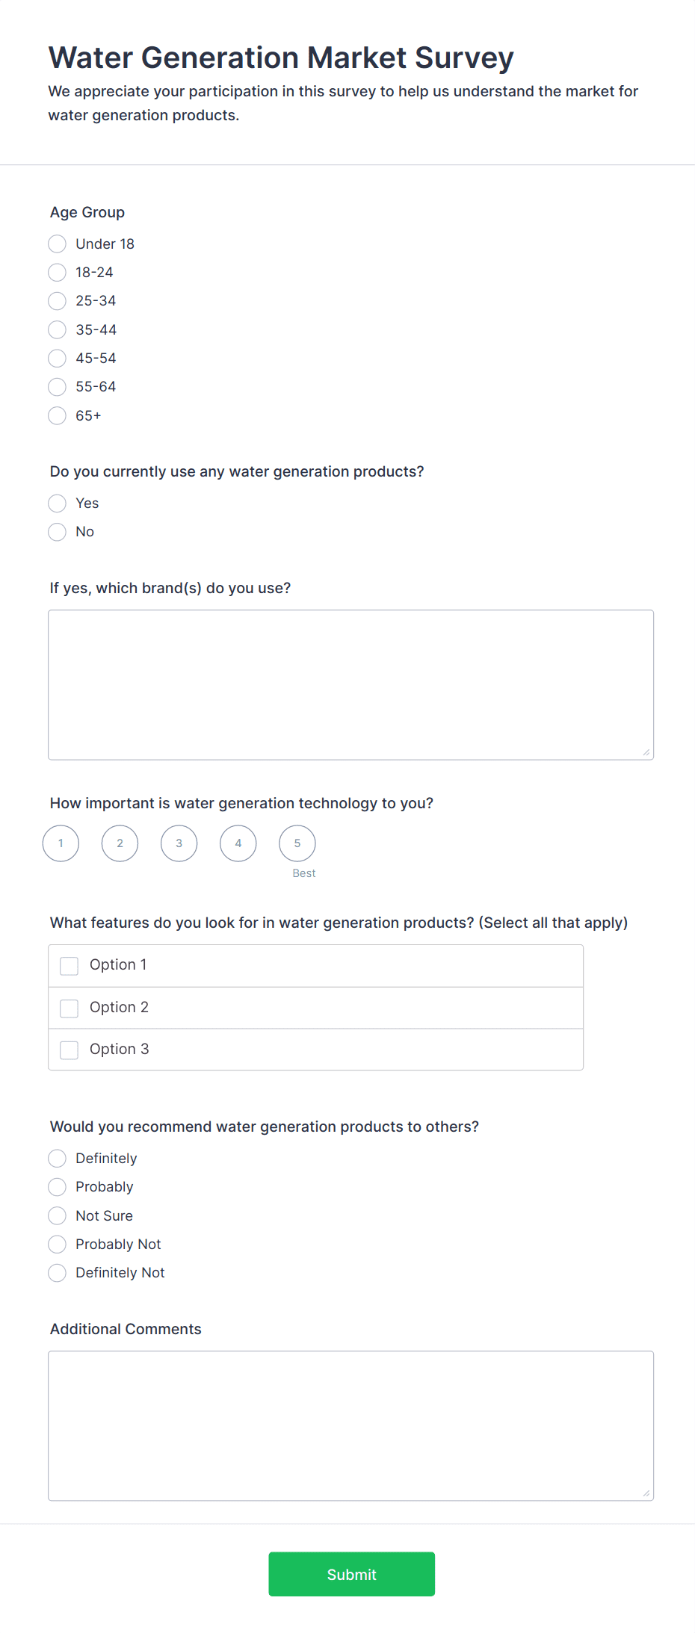Select Definitely Not radio button

pyautogui.click(x=58, y=1273)
